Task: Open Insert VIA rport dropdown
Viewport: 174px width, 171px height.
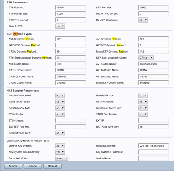Action: click(143, 102)
